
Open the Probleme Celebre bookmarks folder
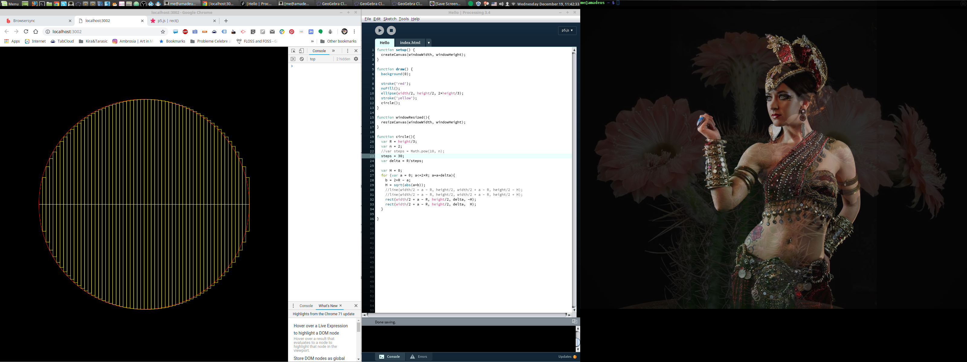click(210, 41)
